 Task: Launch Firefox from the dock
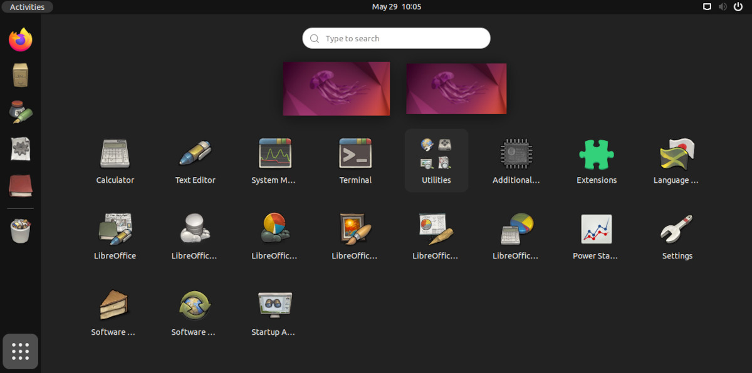[20, 39]
